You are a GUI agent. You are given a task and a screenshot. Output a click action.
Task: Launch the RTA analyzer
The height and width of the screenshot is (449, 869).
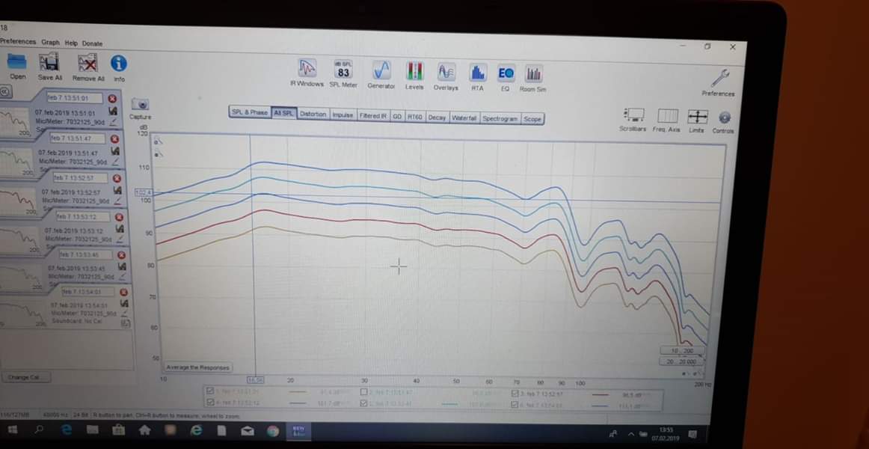click(478, 73)
